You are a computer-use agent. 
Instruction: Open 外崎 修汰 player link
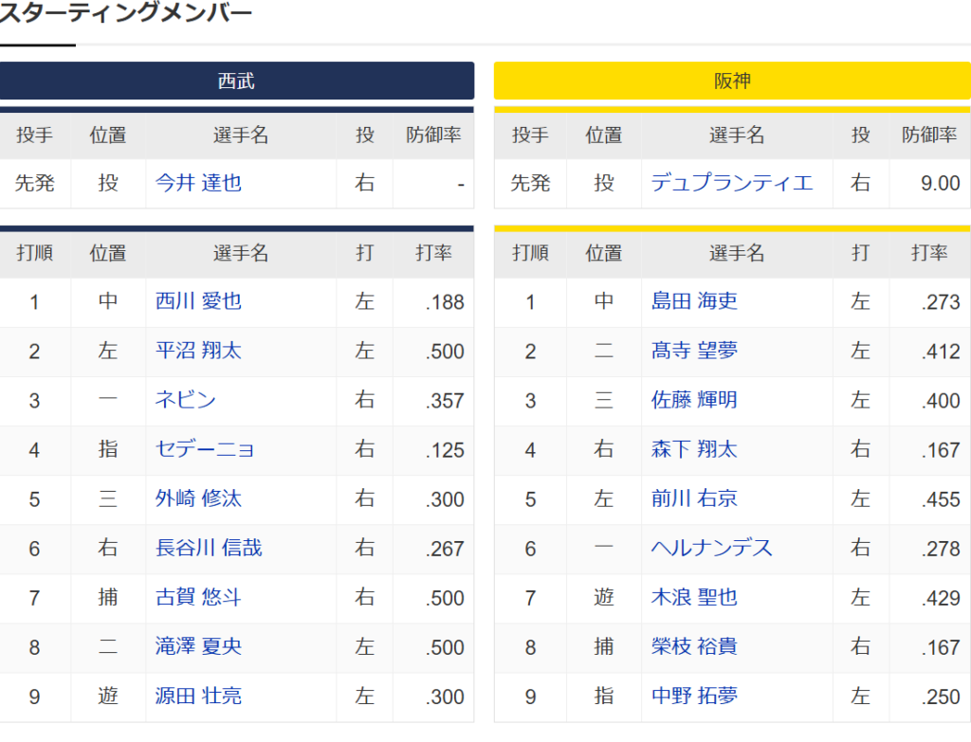point(198,498)
